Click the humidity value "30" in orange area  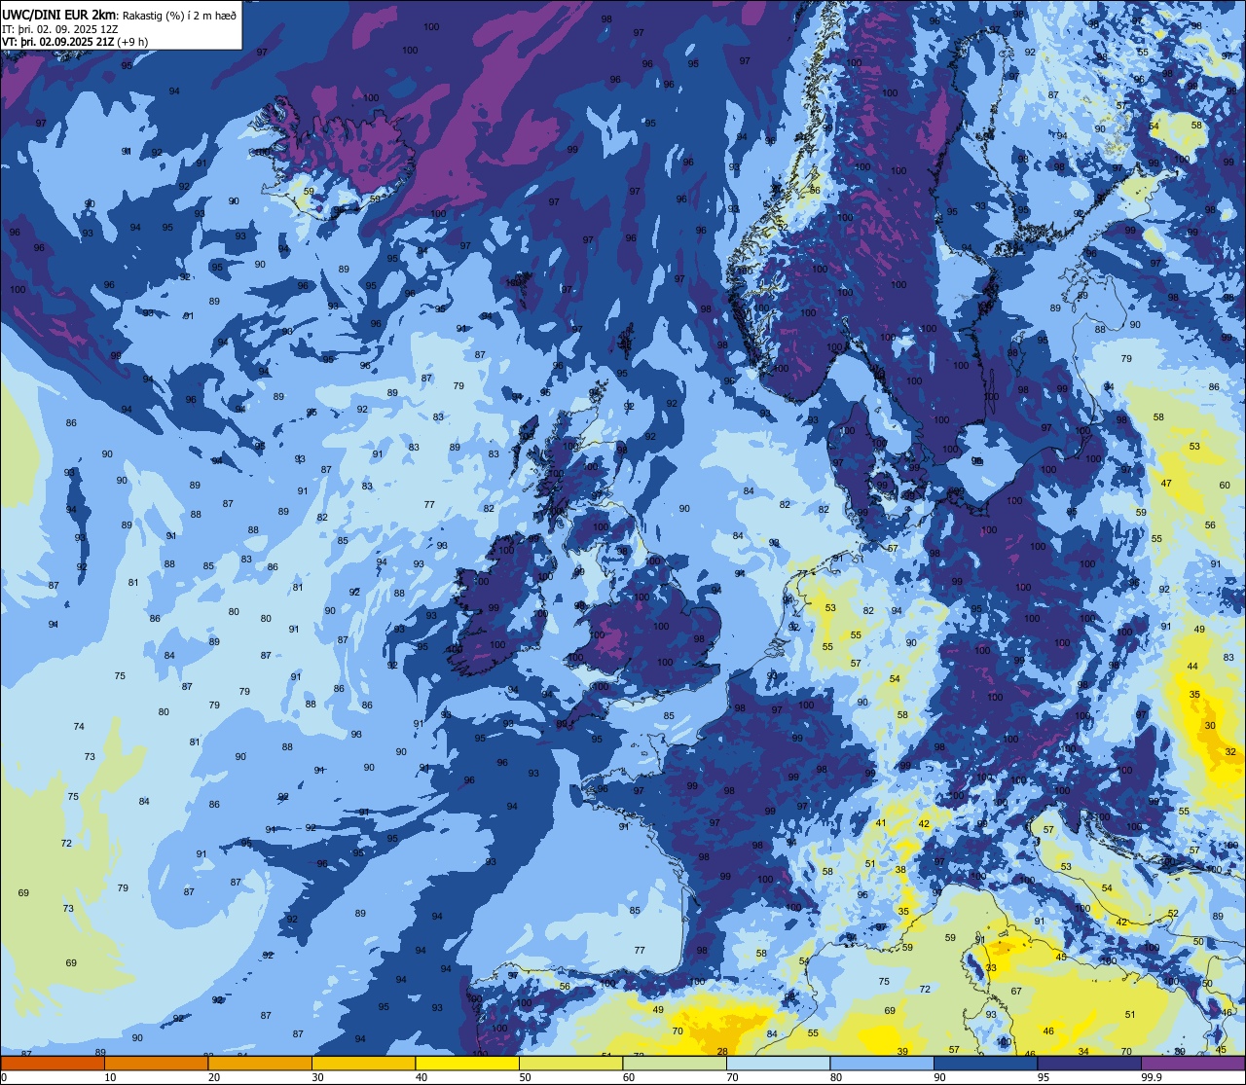click(x=1210, y=726)
